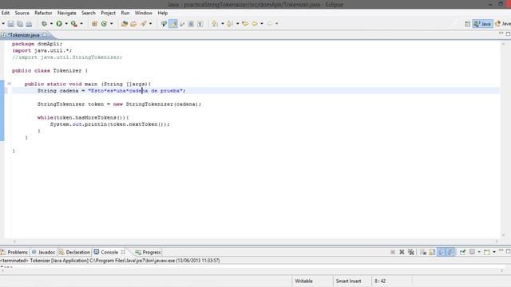The width and height of the screenshot is (511, 287).
Task: Click the Previous Annotation icon
Action: pos(230,24)
